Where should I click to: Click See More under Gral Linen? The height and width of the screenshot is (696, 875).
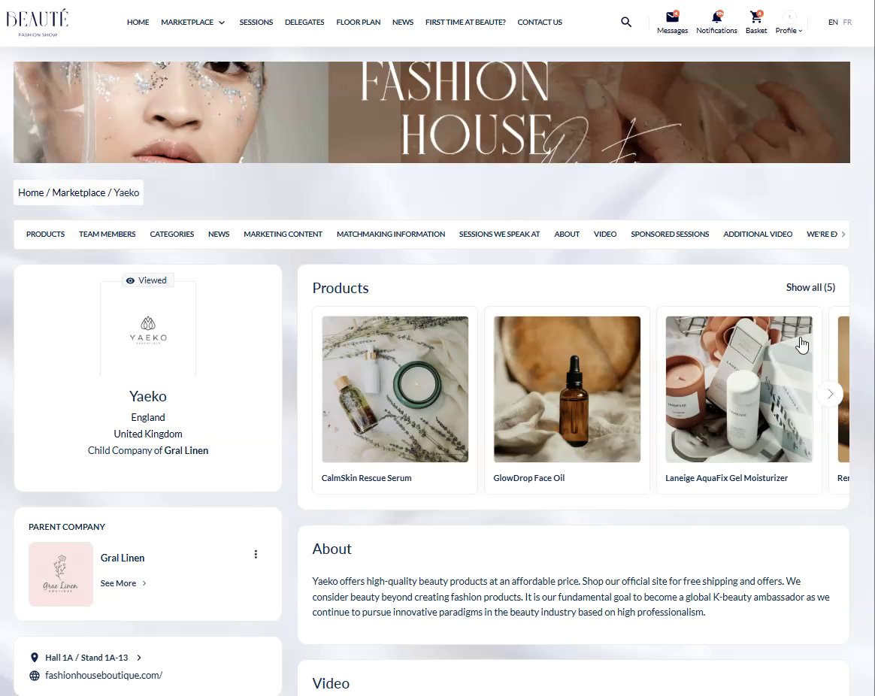point(118,583)
